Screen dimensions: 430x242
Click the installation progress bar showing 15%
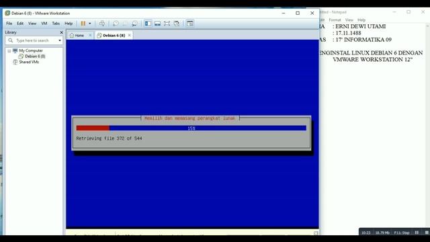pyautogui.click(x=191, y=128)
